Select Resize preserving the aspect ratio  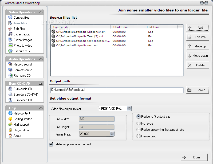pyautogui.click(x=138, y=130)
